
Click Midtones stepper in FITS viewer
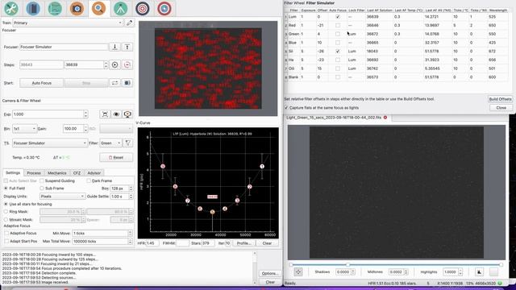point(406,272)
